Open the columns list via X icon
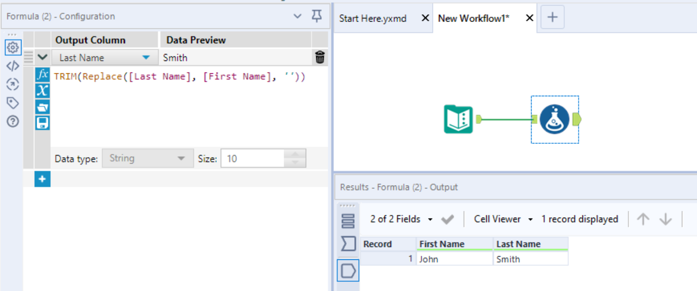Screen dimensions: 697x291 tap(42, 91)
